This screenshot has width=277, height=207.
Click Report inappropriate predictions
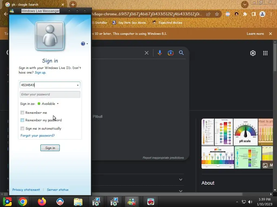[x=163, y=158]
